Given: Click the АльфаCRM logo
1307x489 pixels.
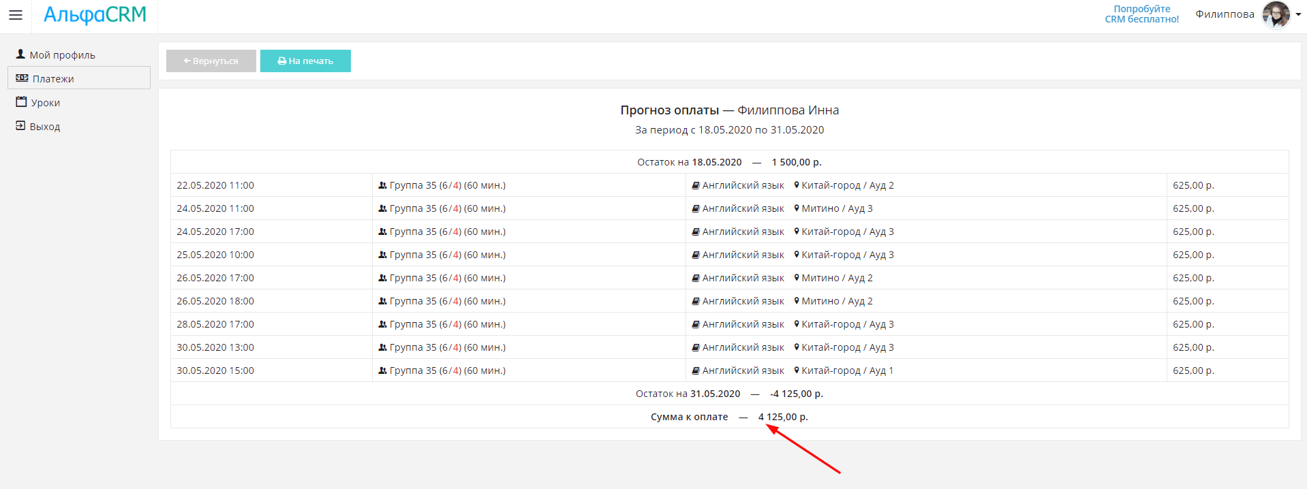Looking at the screenshot, I should 95,15.
